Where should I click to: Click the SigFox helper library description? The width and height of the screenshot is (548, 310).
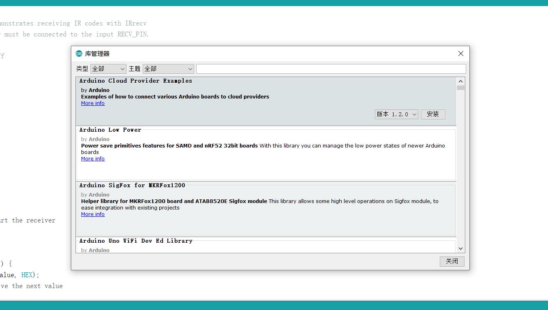tap(260, 204)
